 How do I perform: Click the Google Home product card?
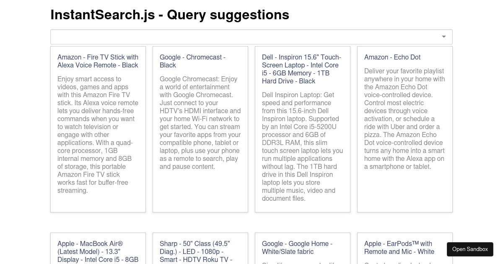coord(302,249)
